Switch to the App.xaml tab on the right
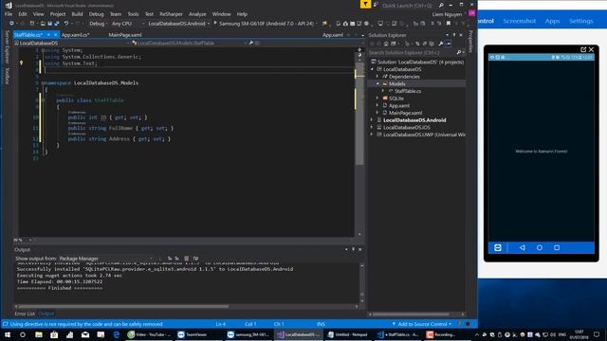Viewport: 607px width, 341px height. (333, 35)
